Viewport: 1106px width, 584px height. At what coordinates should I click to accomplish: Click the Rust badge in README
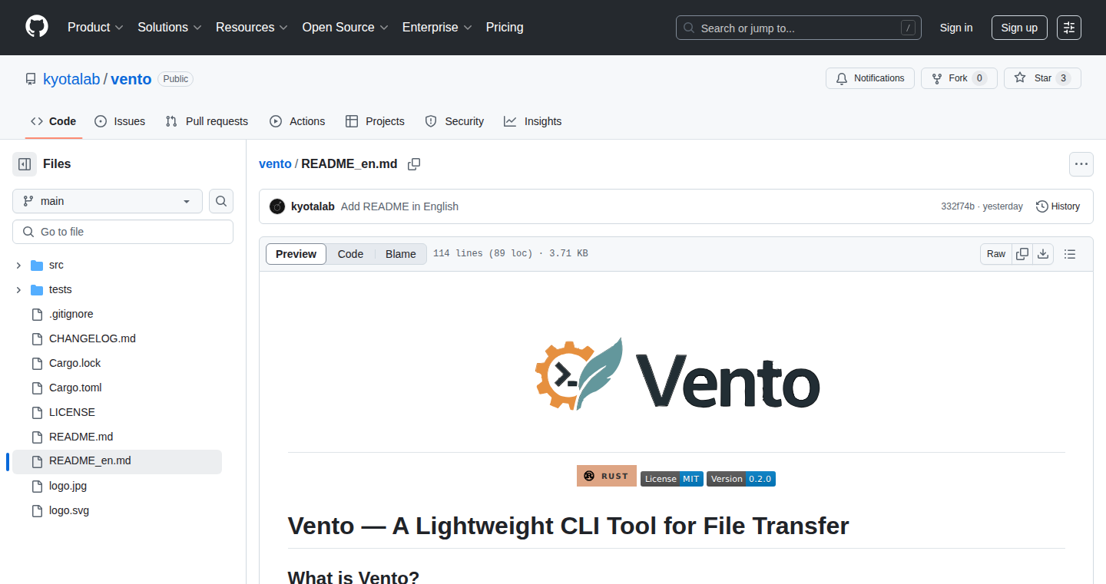(607, 476)
